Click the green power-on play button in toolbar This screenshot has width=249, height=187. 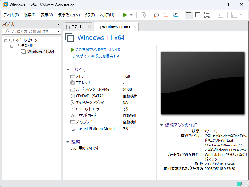tap(125, 15)
